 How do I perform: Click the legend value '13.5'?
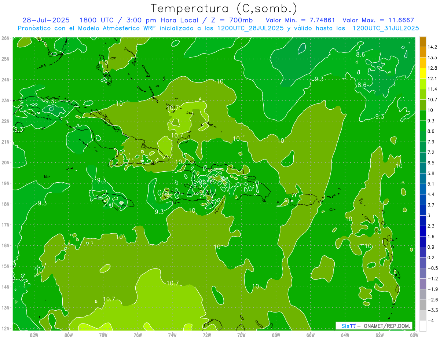point(433,58)
